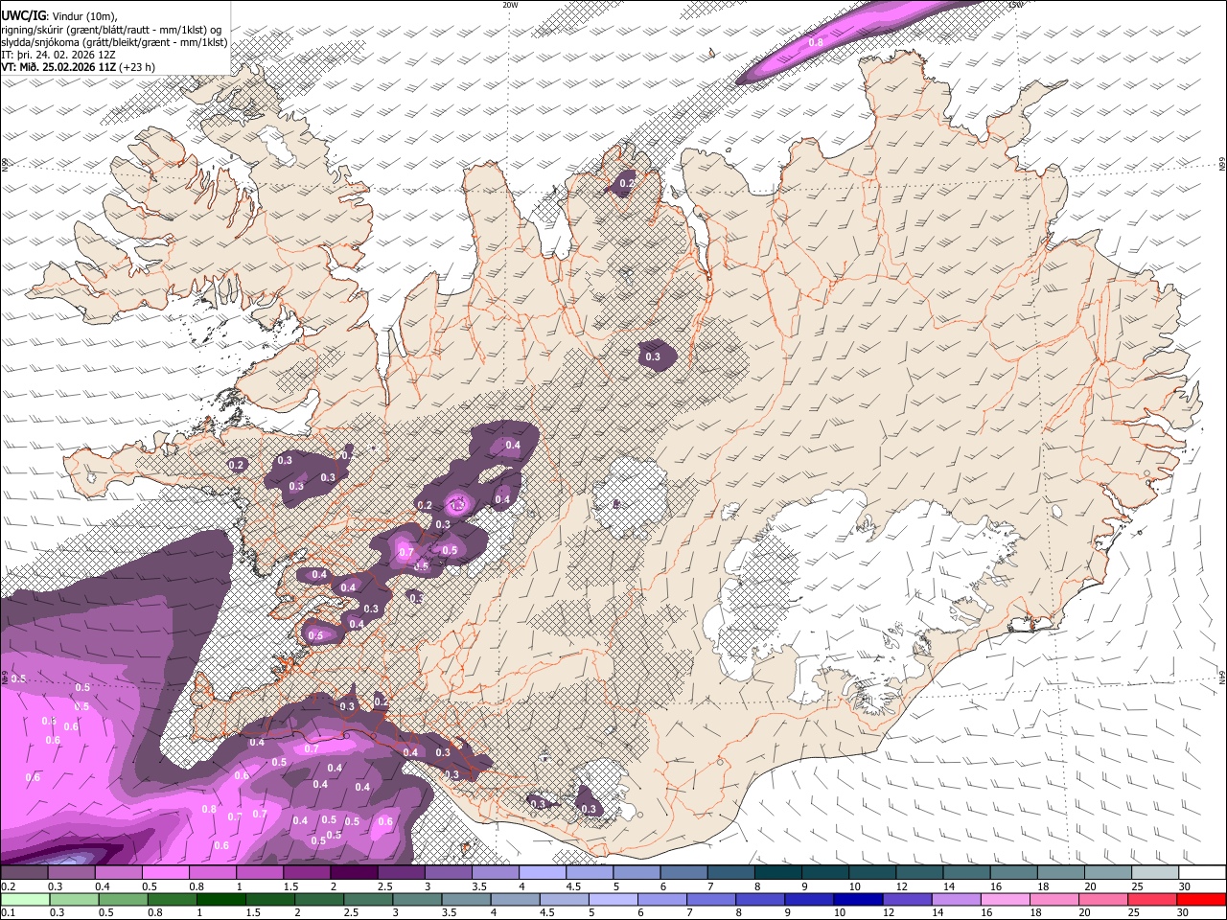Click the palest green 0.1–0.3 lower legend swatch
This screenshot has width=1227, height=920.
click(x=25, y=899)
